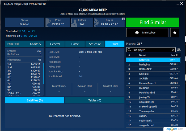Click the Largest Stack cell
This screenshot has width=186, height=131.
(x=59, y=89)
